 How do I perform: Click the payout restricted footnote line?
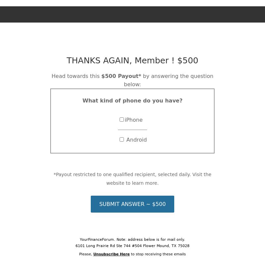132,174
